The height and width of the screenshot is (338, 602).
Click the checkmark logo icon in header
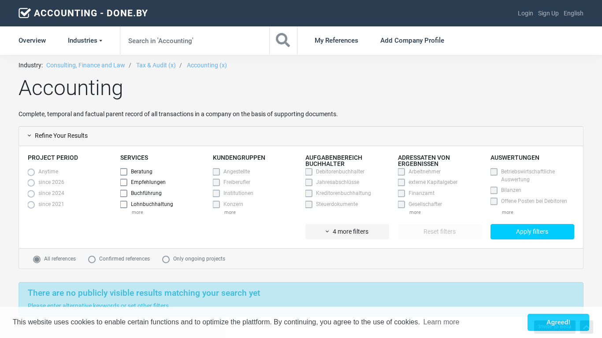point(25,13)
